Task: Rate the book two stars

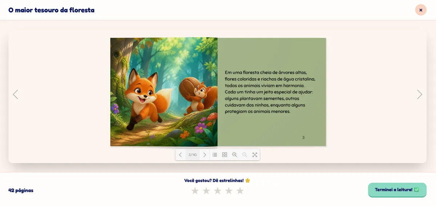Action: [x=206, y=190]
